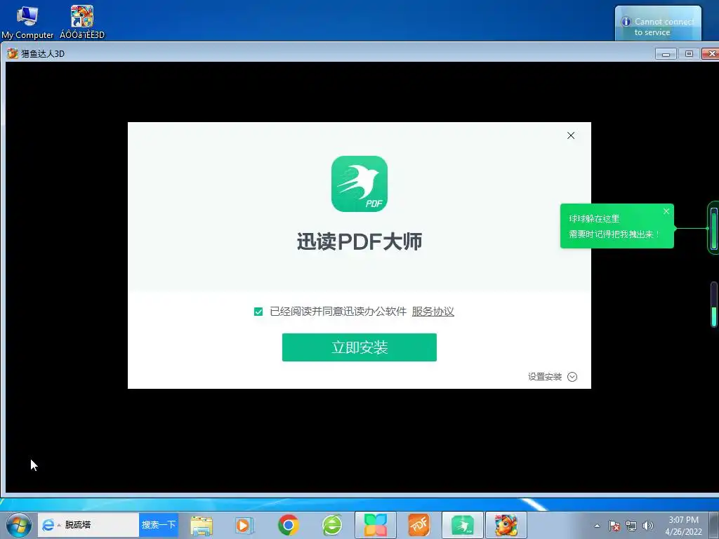The height and width of the screenshot is (539, 719).
Task: Click the 立即安装 install button
Action: coord(359,347)
